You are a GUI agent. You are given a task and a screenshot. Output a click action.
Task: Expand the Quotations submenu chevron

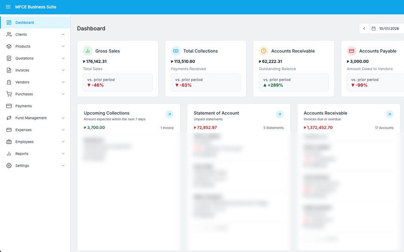63,58
